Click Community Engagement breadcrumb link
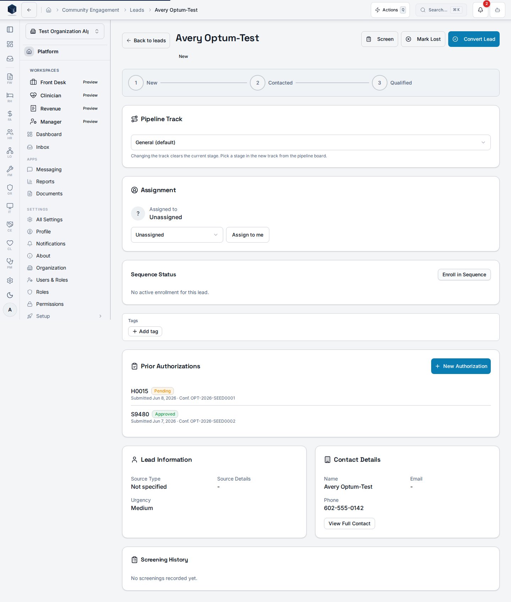 click(90, 10)
